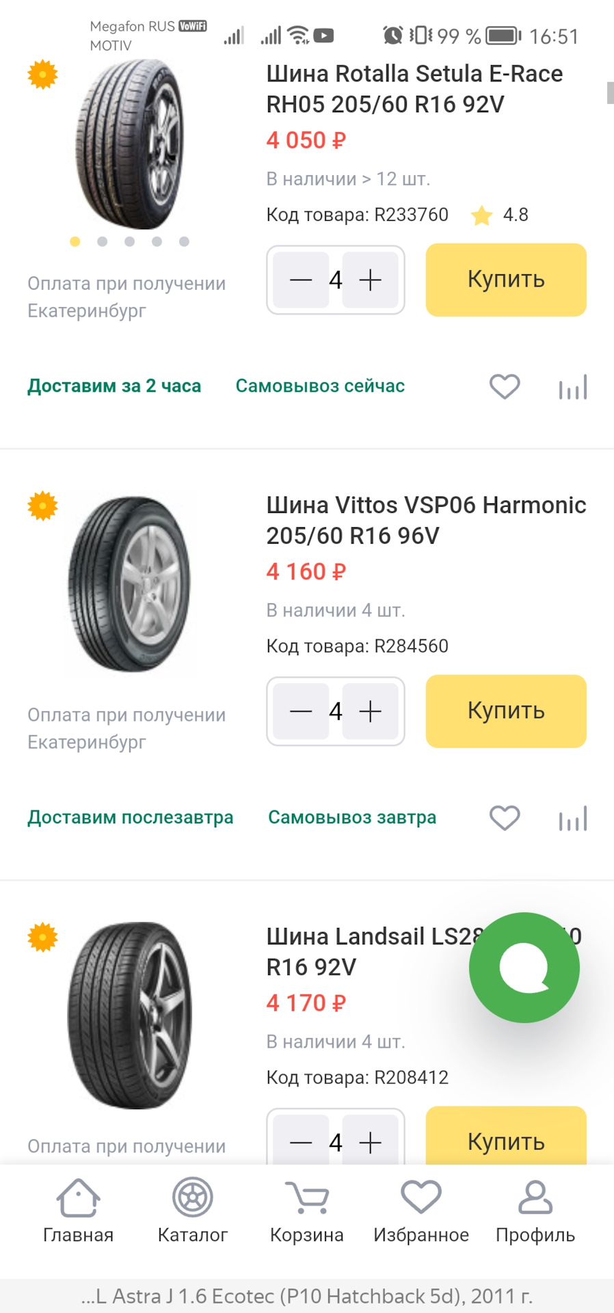Decrease Vittos tire quantity with minus

pos(301,712)
